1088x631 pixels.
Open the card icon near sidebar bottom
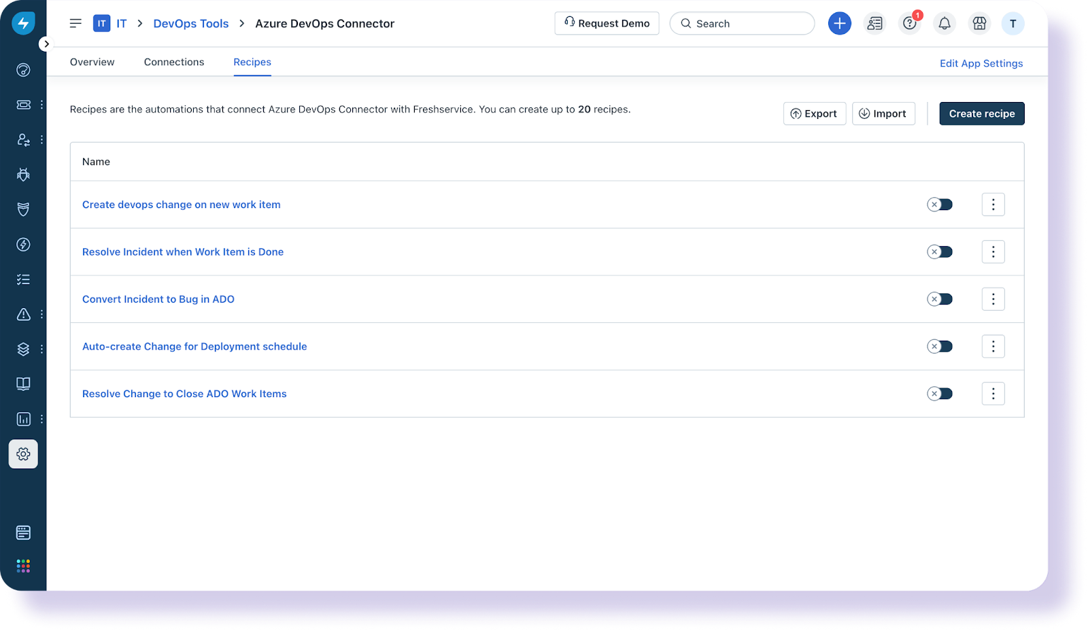pos(23,532)
